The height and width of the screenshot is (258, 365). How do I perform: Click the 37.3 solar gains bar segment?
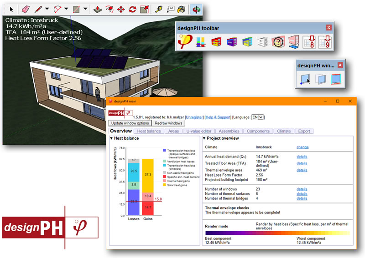148,176
